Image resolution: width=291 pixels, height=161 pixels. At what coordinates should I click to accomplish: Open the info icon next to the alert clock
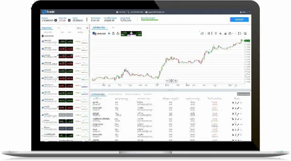(118, 34)
